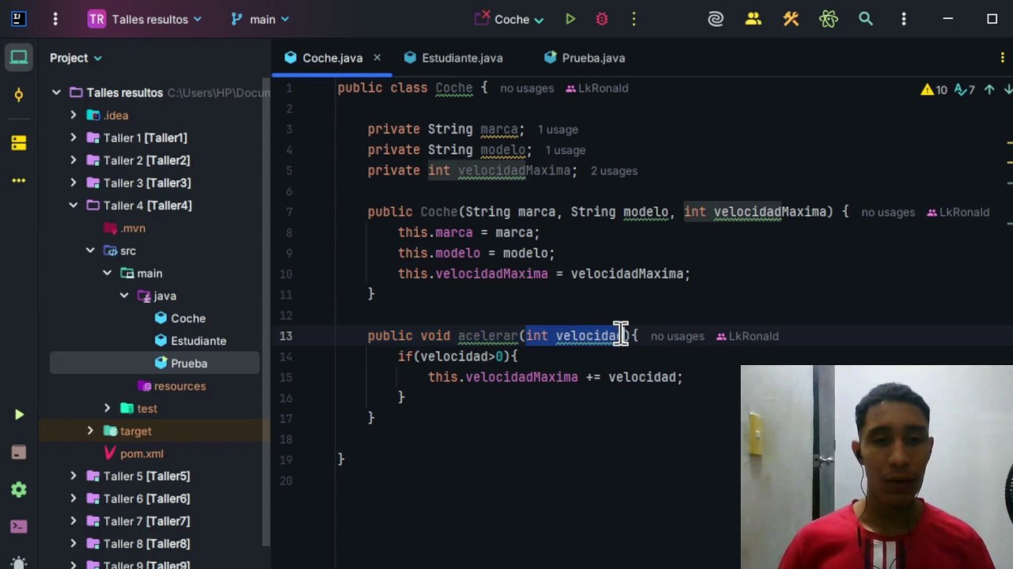Click LkRonald author hint on acelerar line
The height and width of the screenshot is (569, 1013).
pyautogui.click(x=747, y=336)
